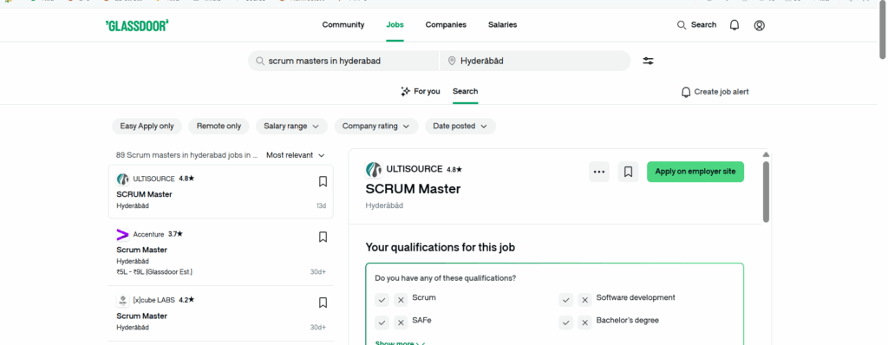Viewport: 888px width, 345px height.
Task: Click the Search magnifier in top navigation
Action: [x=682, y=25]
